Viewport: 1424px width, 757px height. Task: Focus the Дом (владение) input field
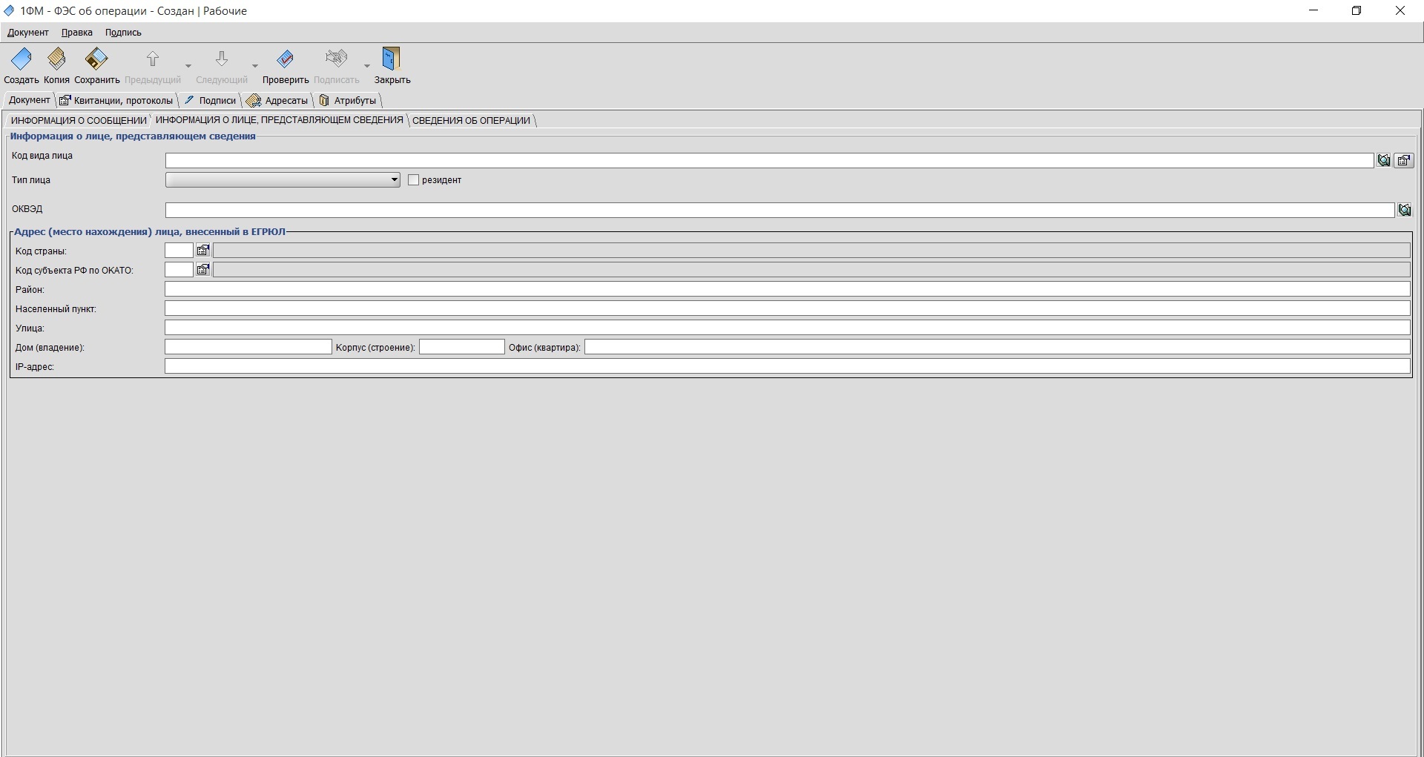pyautogui.click(x=248, y=347)
